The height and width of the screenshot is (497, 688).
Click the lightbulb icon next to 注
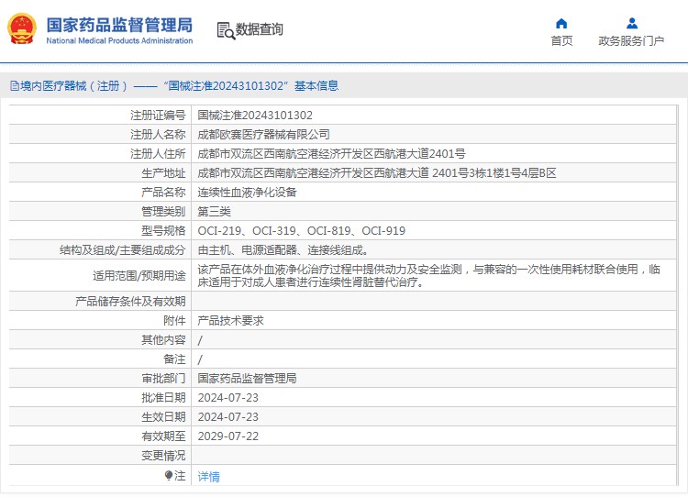[169, 475]
